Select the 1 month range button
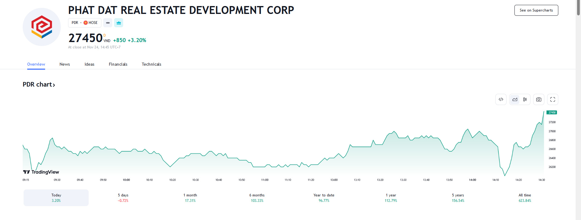 pos(190,198)
